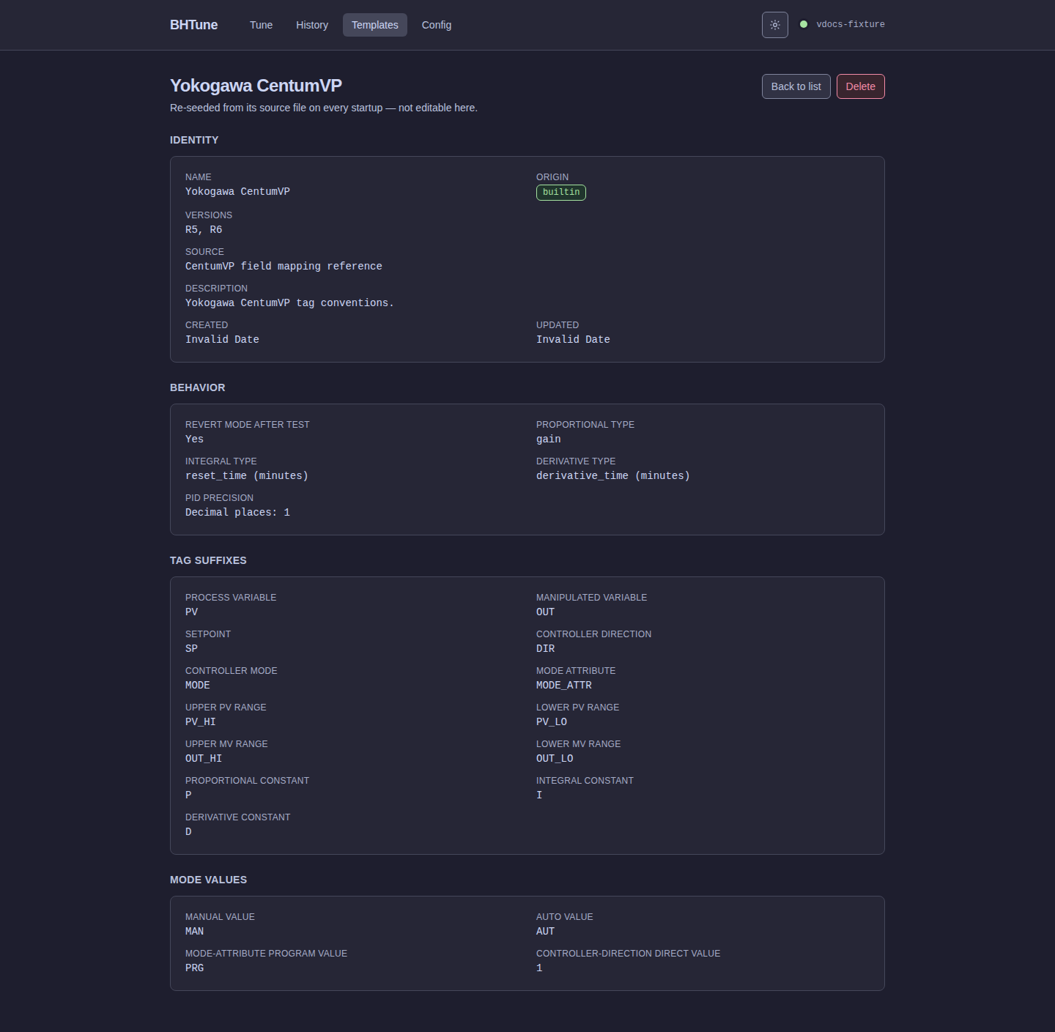Viewport: 1055px width, 1032px height.
Task: Delete the Yokogawa CentumVP template
Action: click(x=860, y=86)
